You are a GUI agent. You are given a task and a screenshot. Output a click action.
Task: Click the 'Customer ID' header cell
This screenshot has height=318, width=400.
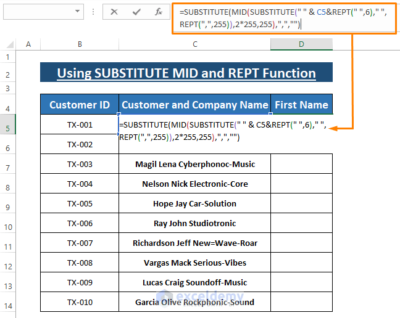pos(80,105)
